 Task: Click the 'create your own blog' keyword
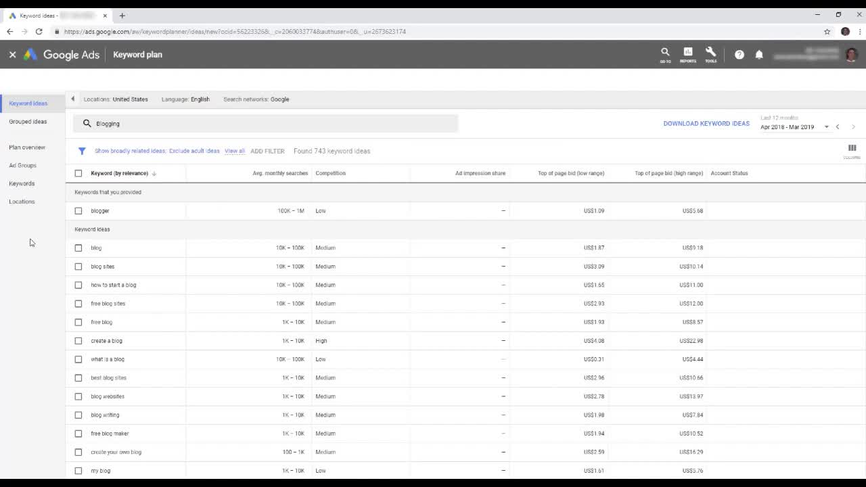pos(116,453)
